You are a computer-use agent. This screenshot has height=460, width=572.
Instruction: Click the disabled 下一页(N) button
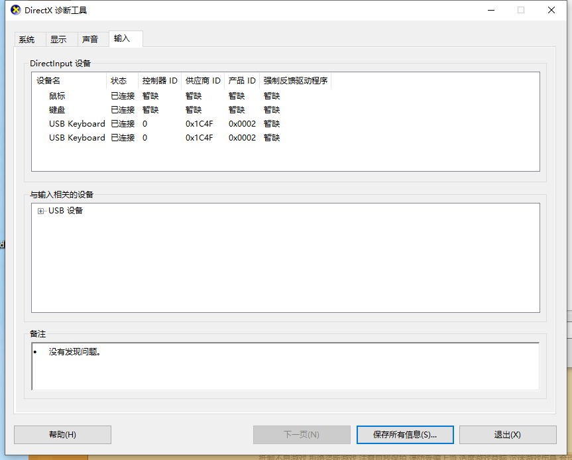coord(302,434)
